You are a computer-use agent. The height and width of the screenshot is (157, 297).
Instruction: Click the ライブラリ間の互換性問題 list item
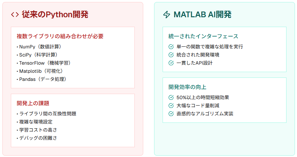47,114
